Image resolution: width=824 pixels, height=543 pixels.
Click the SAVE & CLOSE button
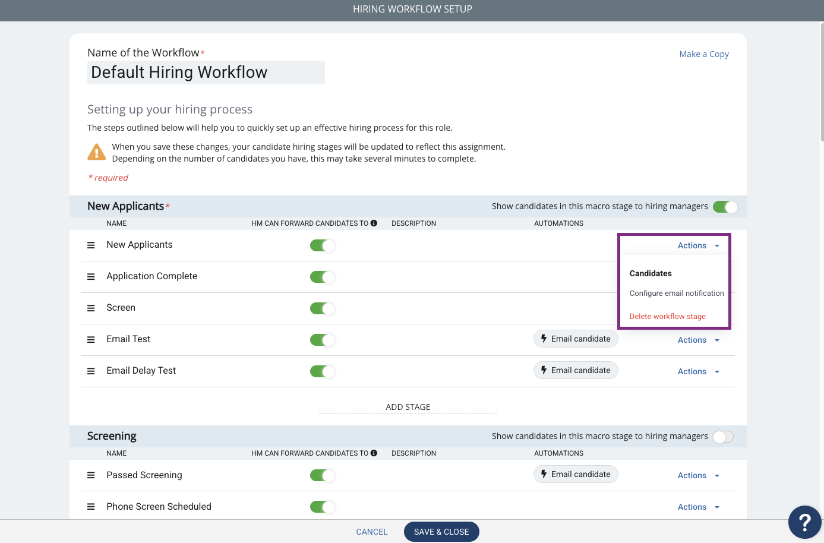(x=441, y=532)
